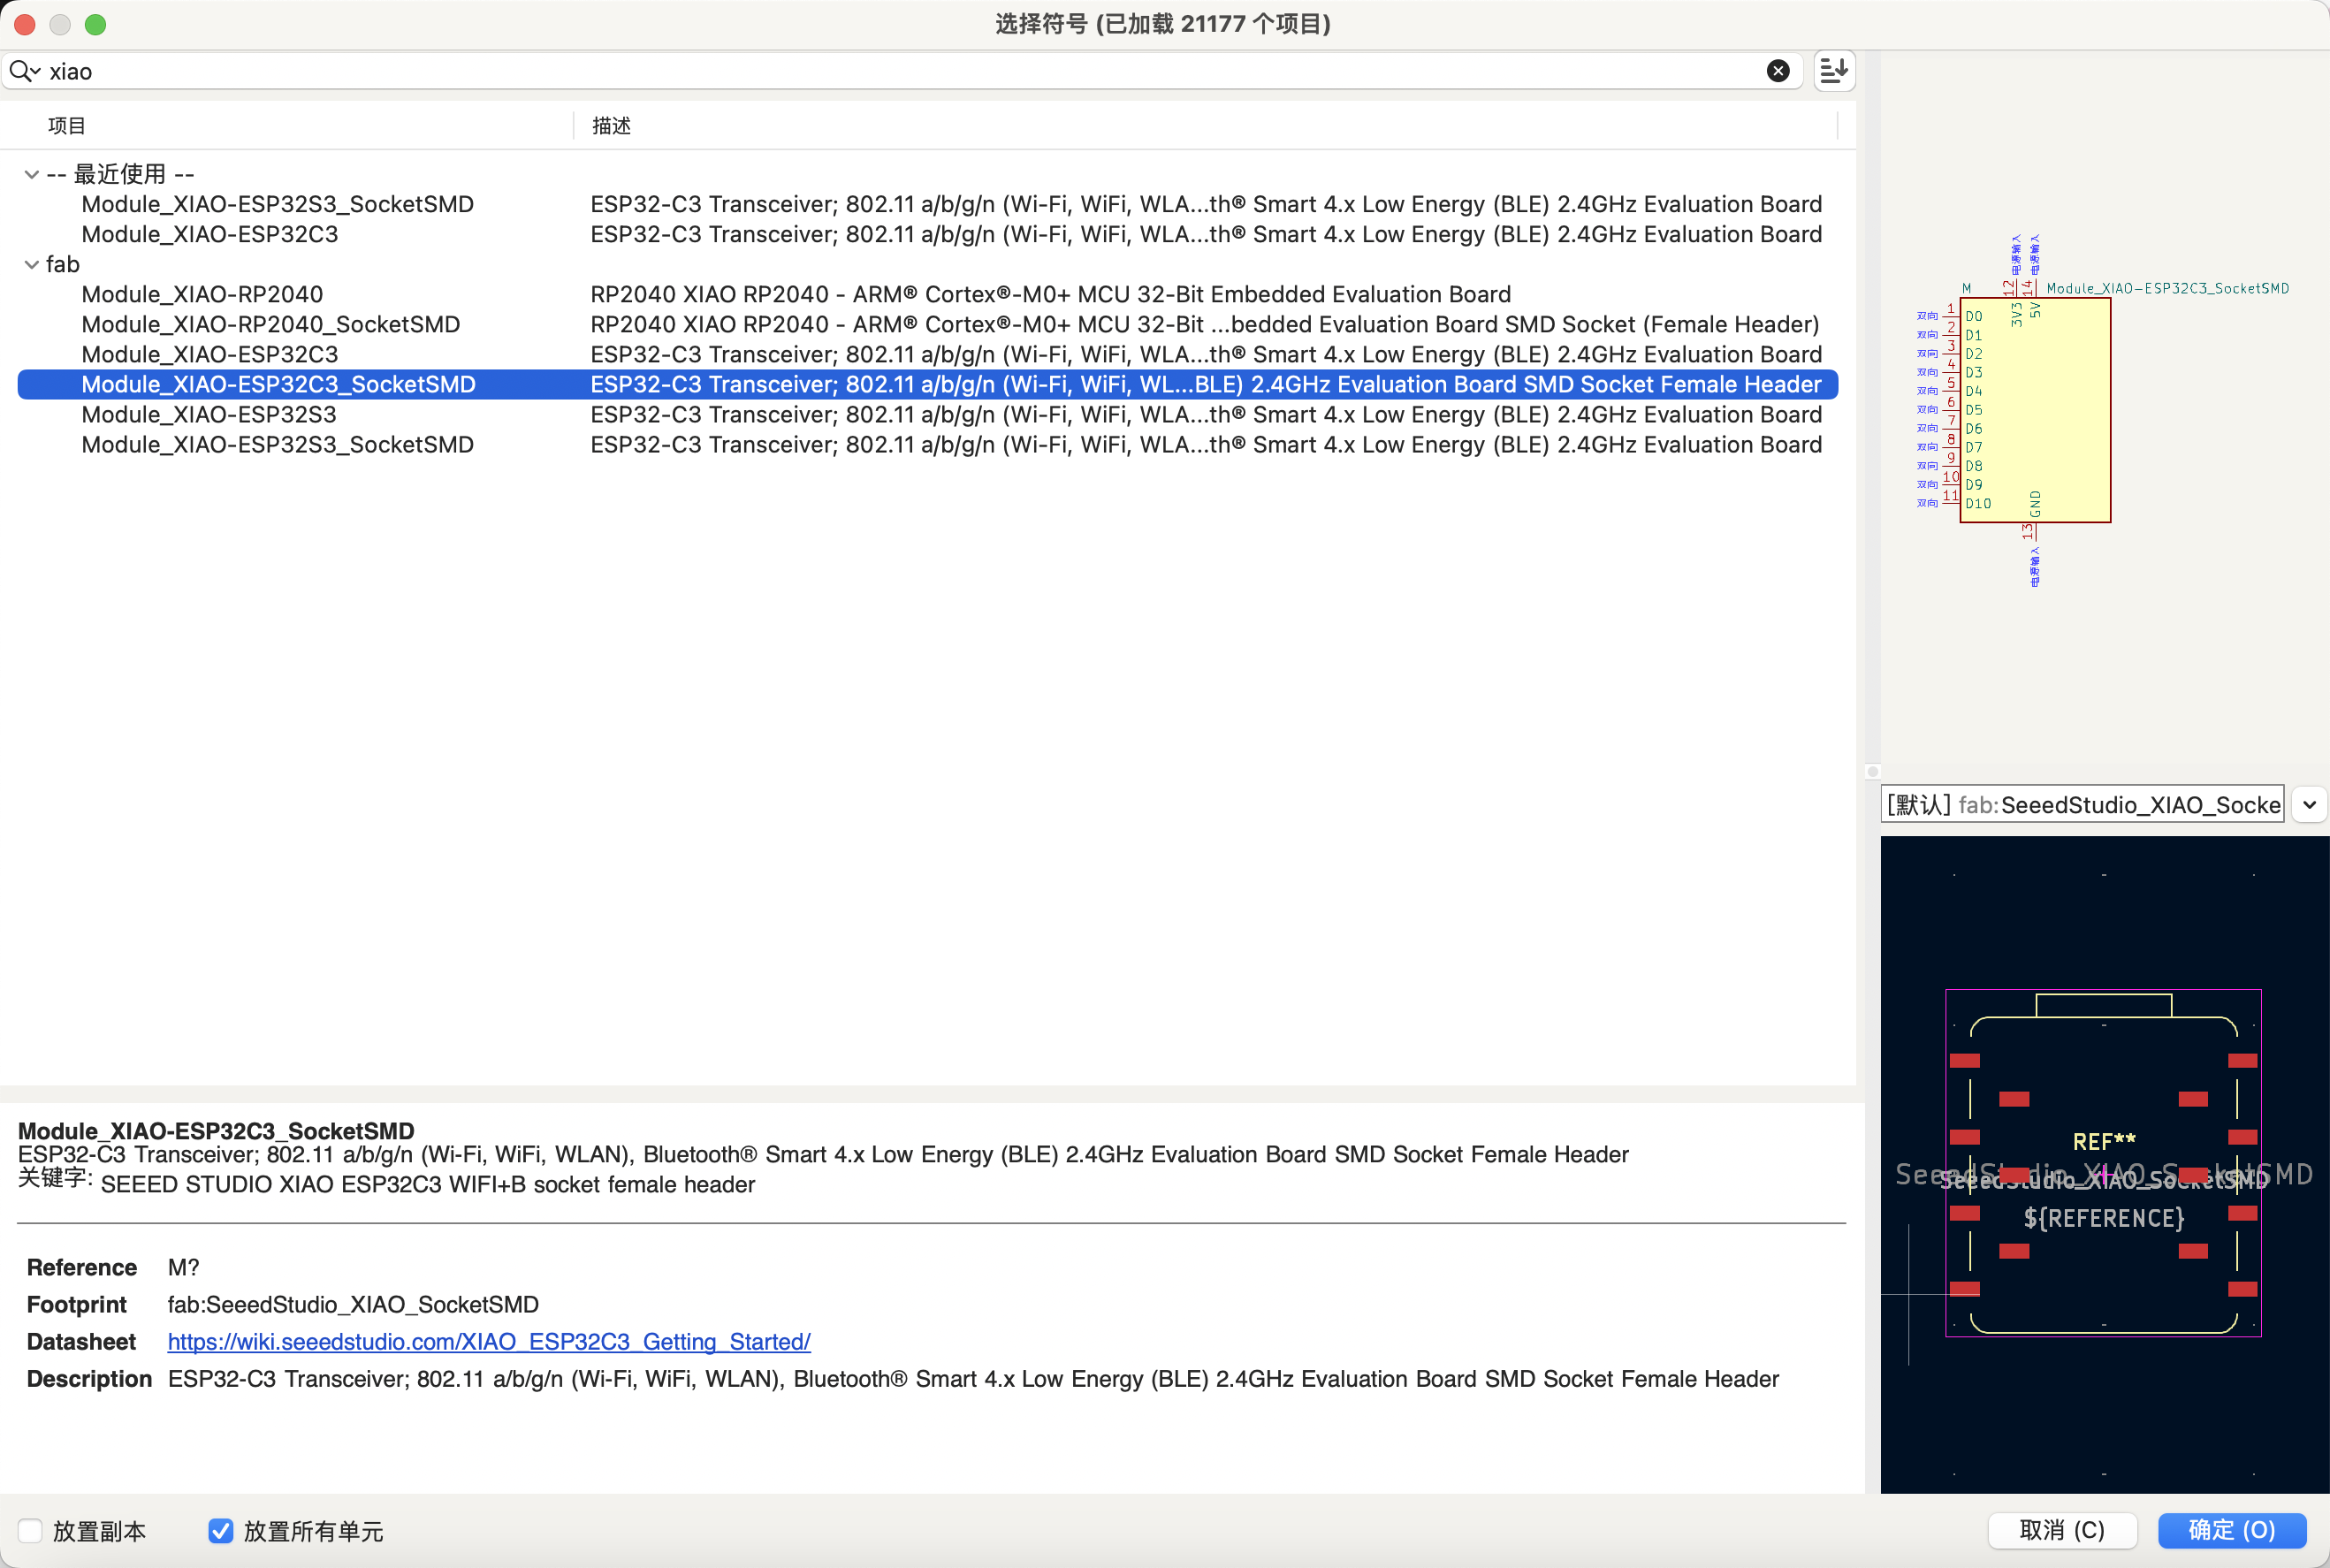Click the Reference value M?

click(183, 1267)
